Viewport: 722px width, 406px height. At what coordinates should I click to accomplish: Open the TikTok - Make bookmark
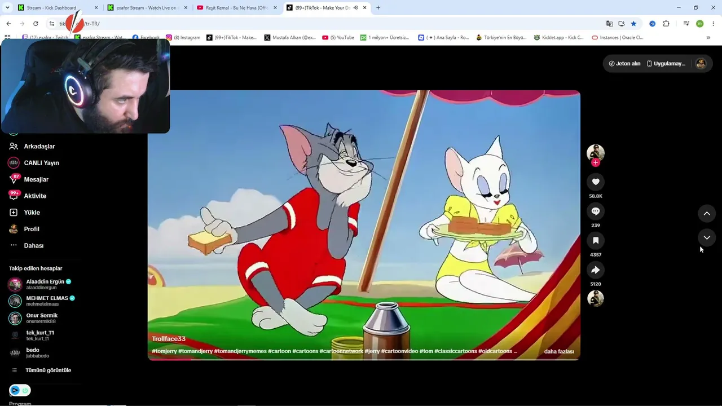point(231,38)
